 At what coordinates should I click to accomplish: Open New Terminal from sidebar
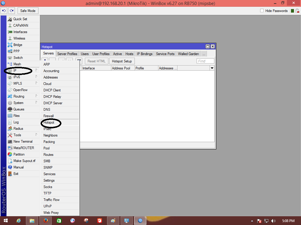[23, 142]
